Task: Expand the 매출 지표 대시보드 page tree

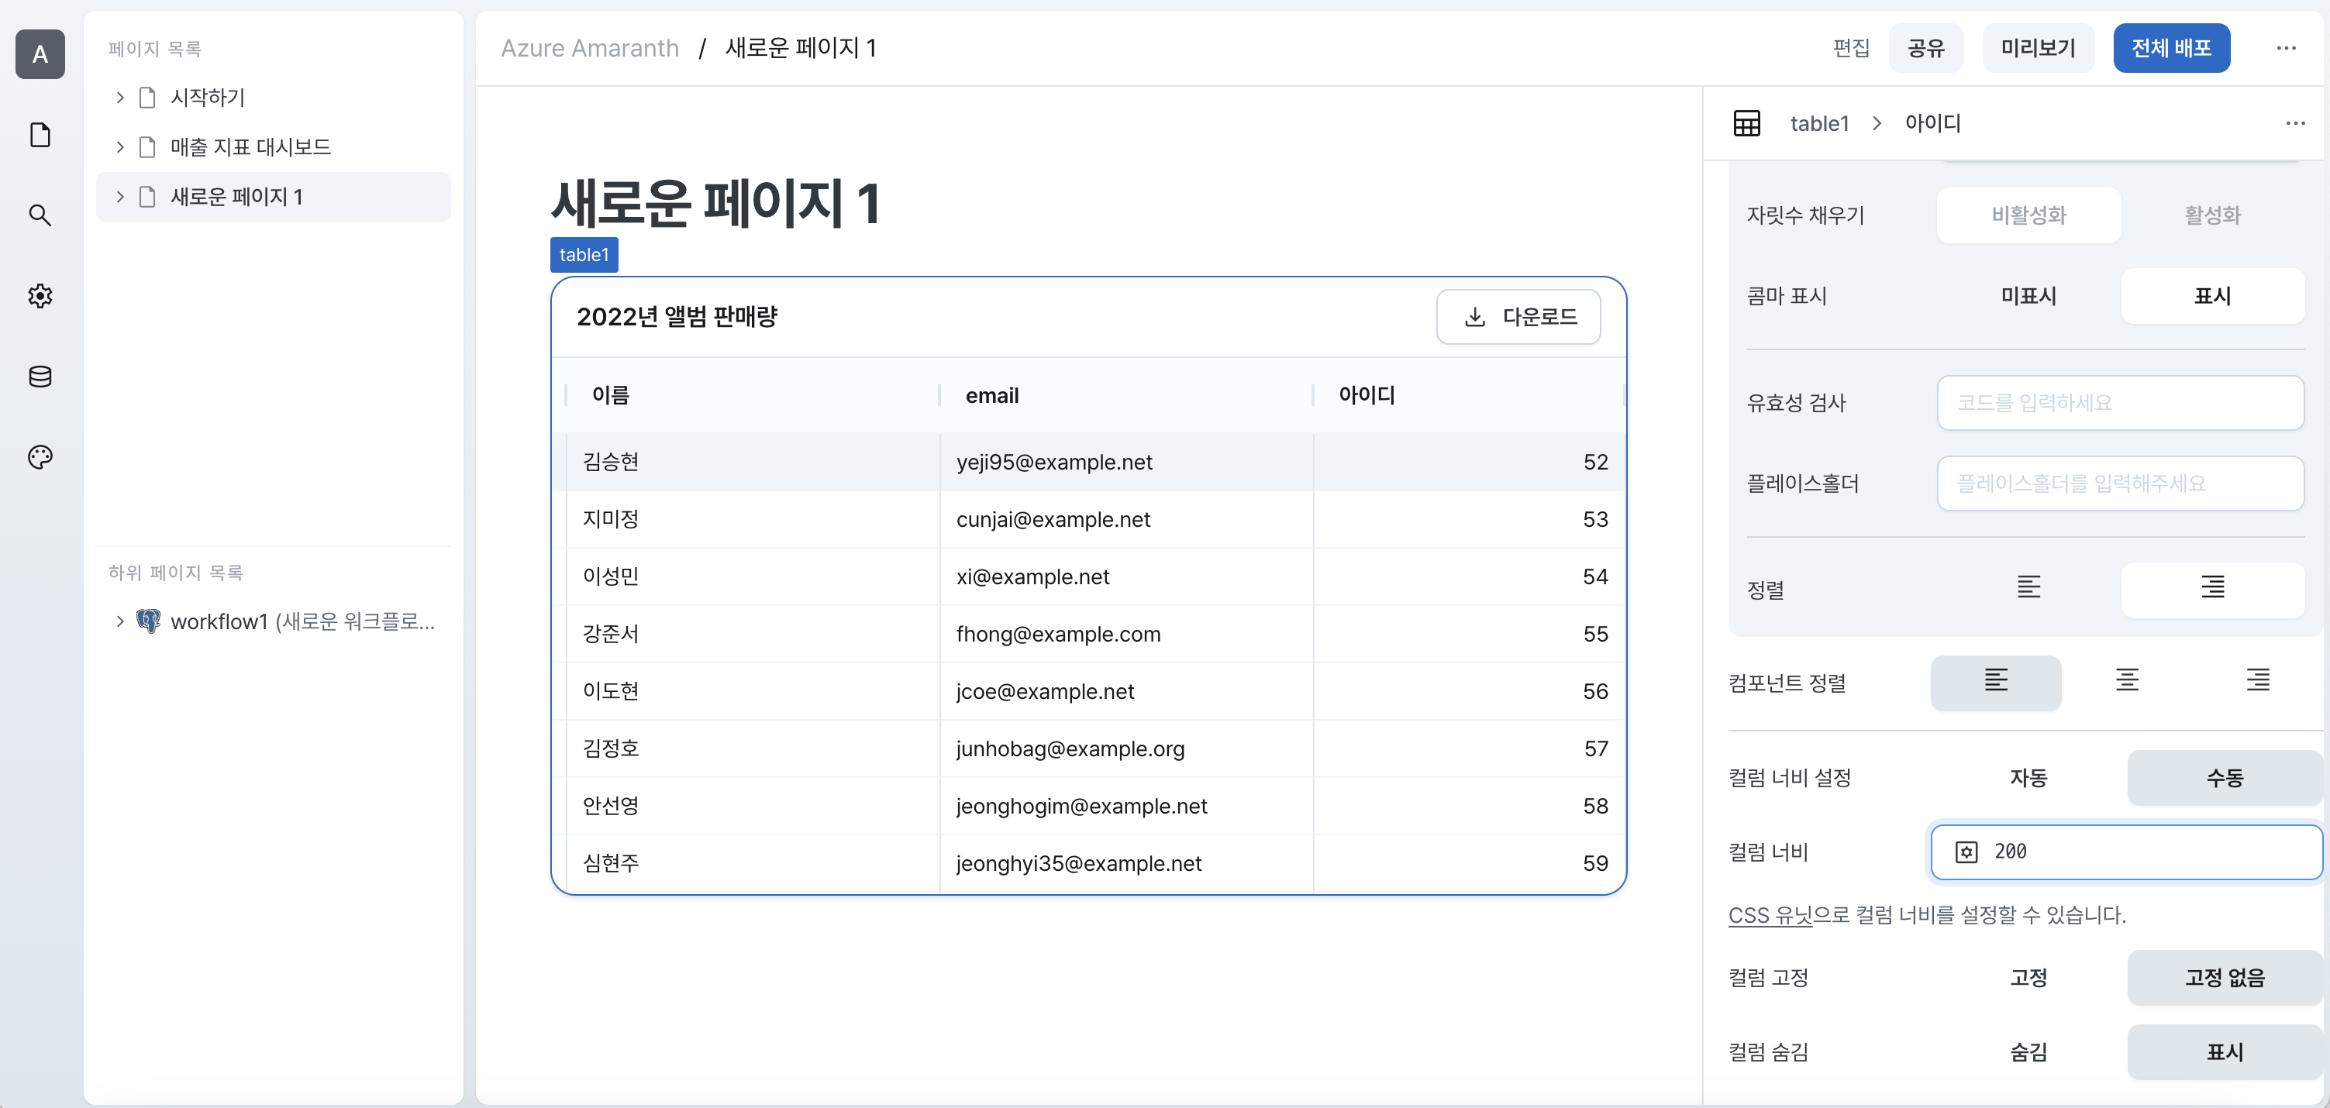Action: pos(119,146)
